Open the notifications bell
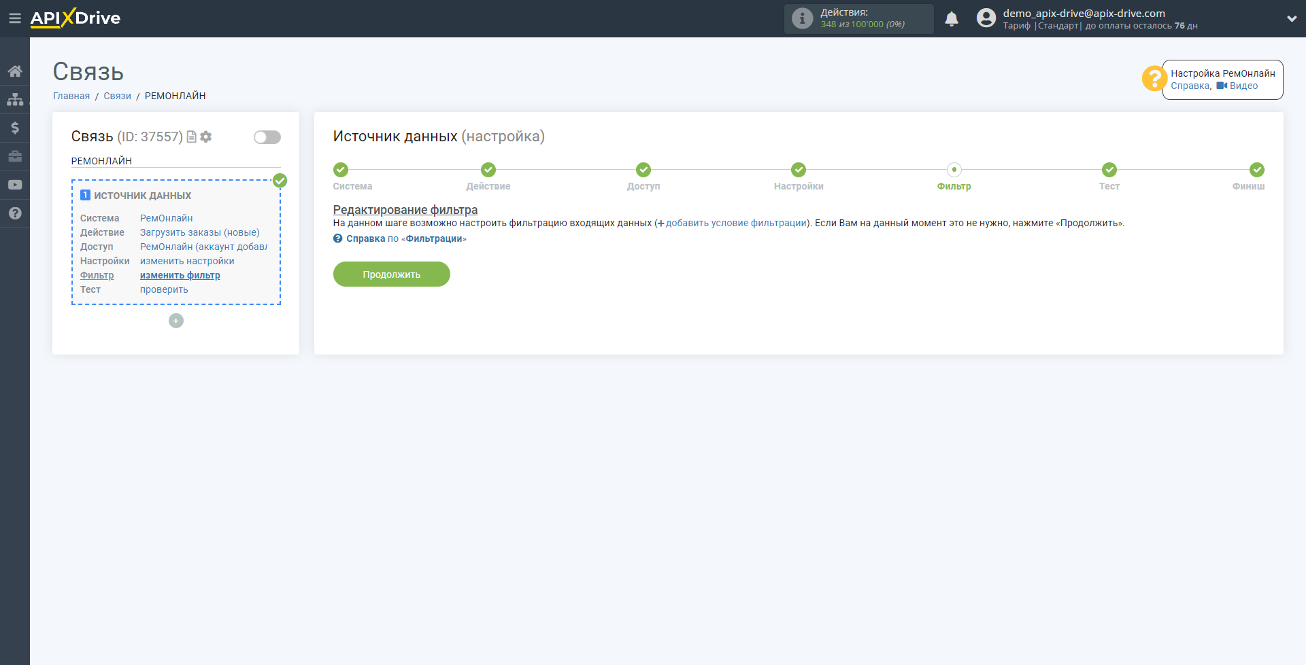 (x=952, y=19)
